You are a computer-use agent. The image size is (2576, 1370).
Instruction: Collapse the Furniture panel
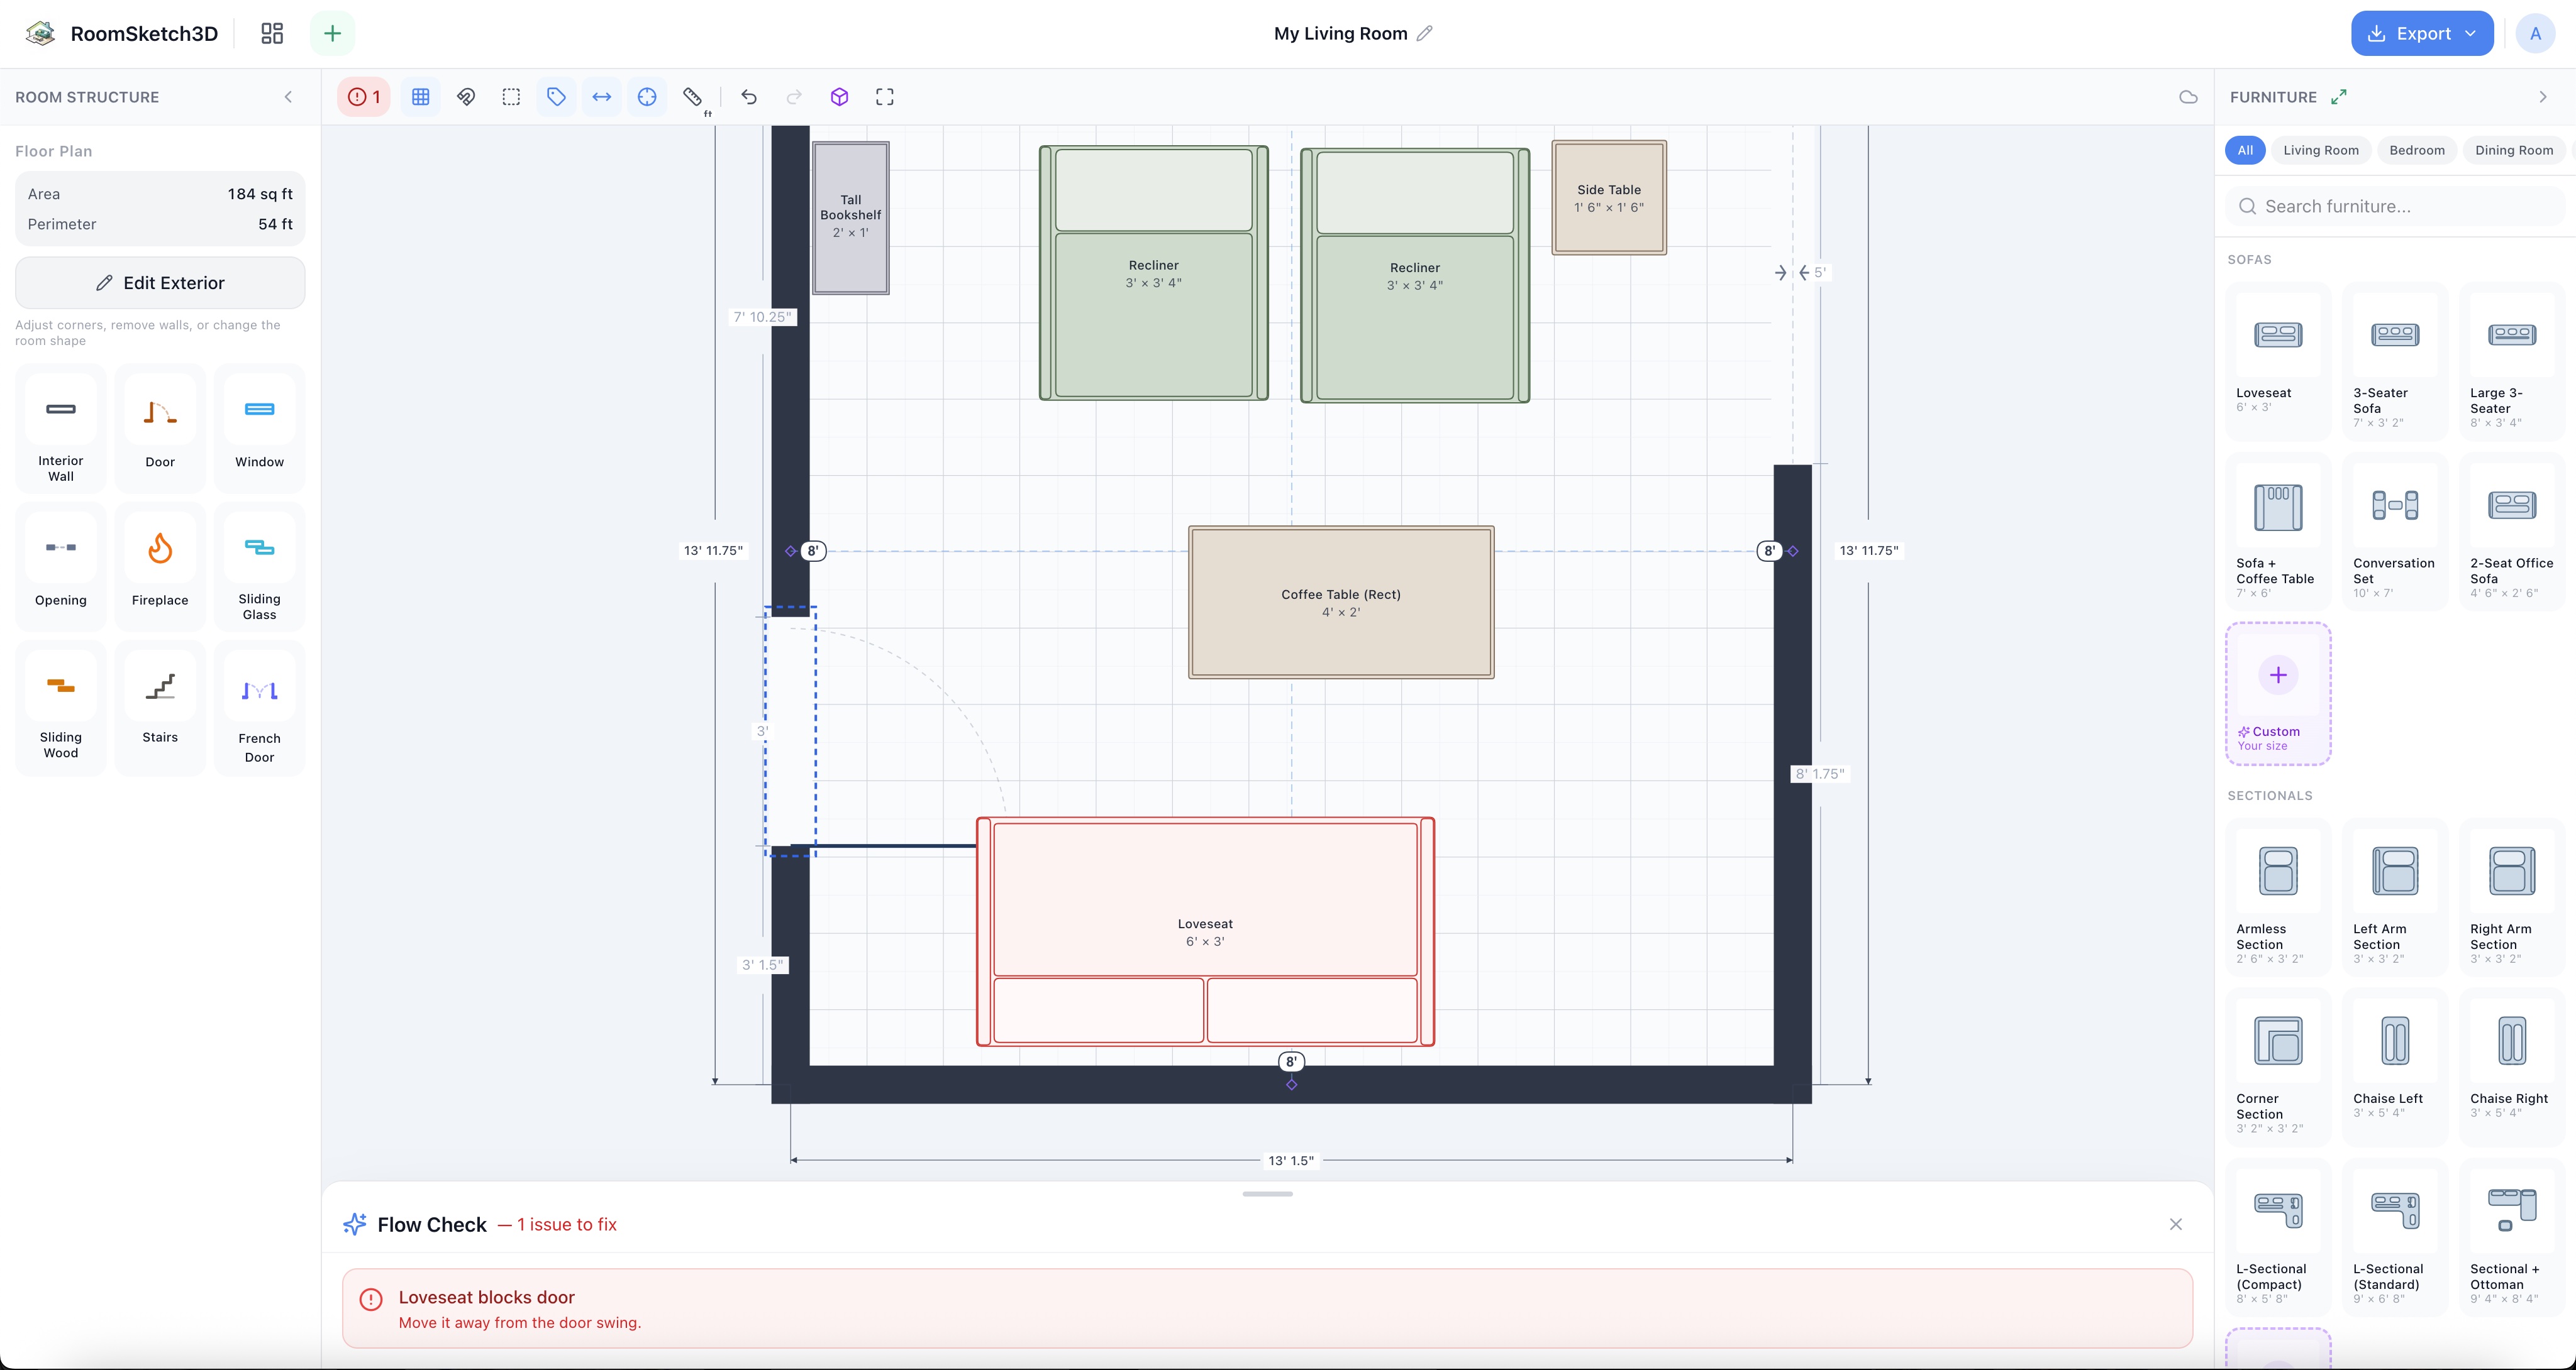pyautogui.click(x=2543, y=97)
